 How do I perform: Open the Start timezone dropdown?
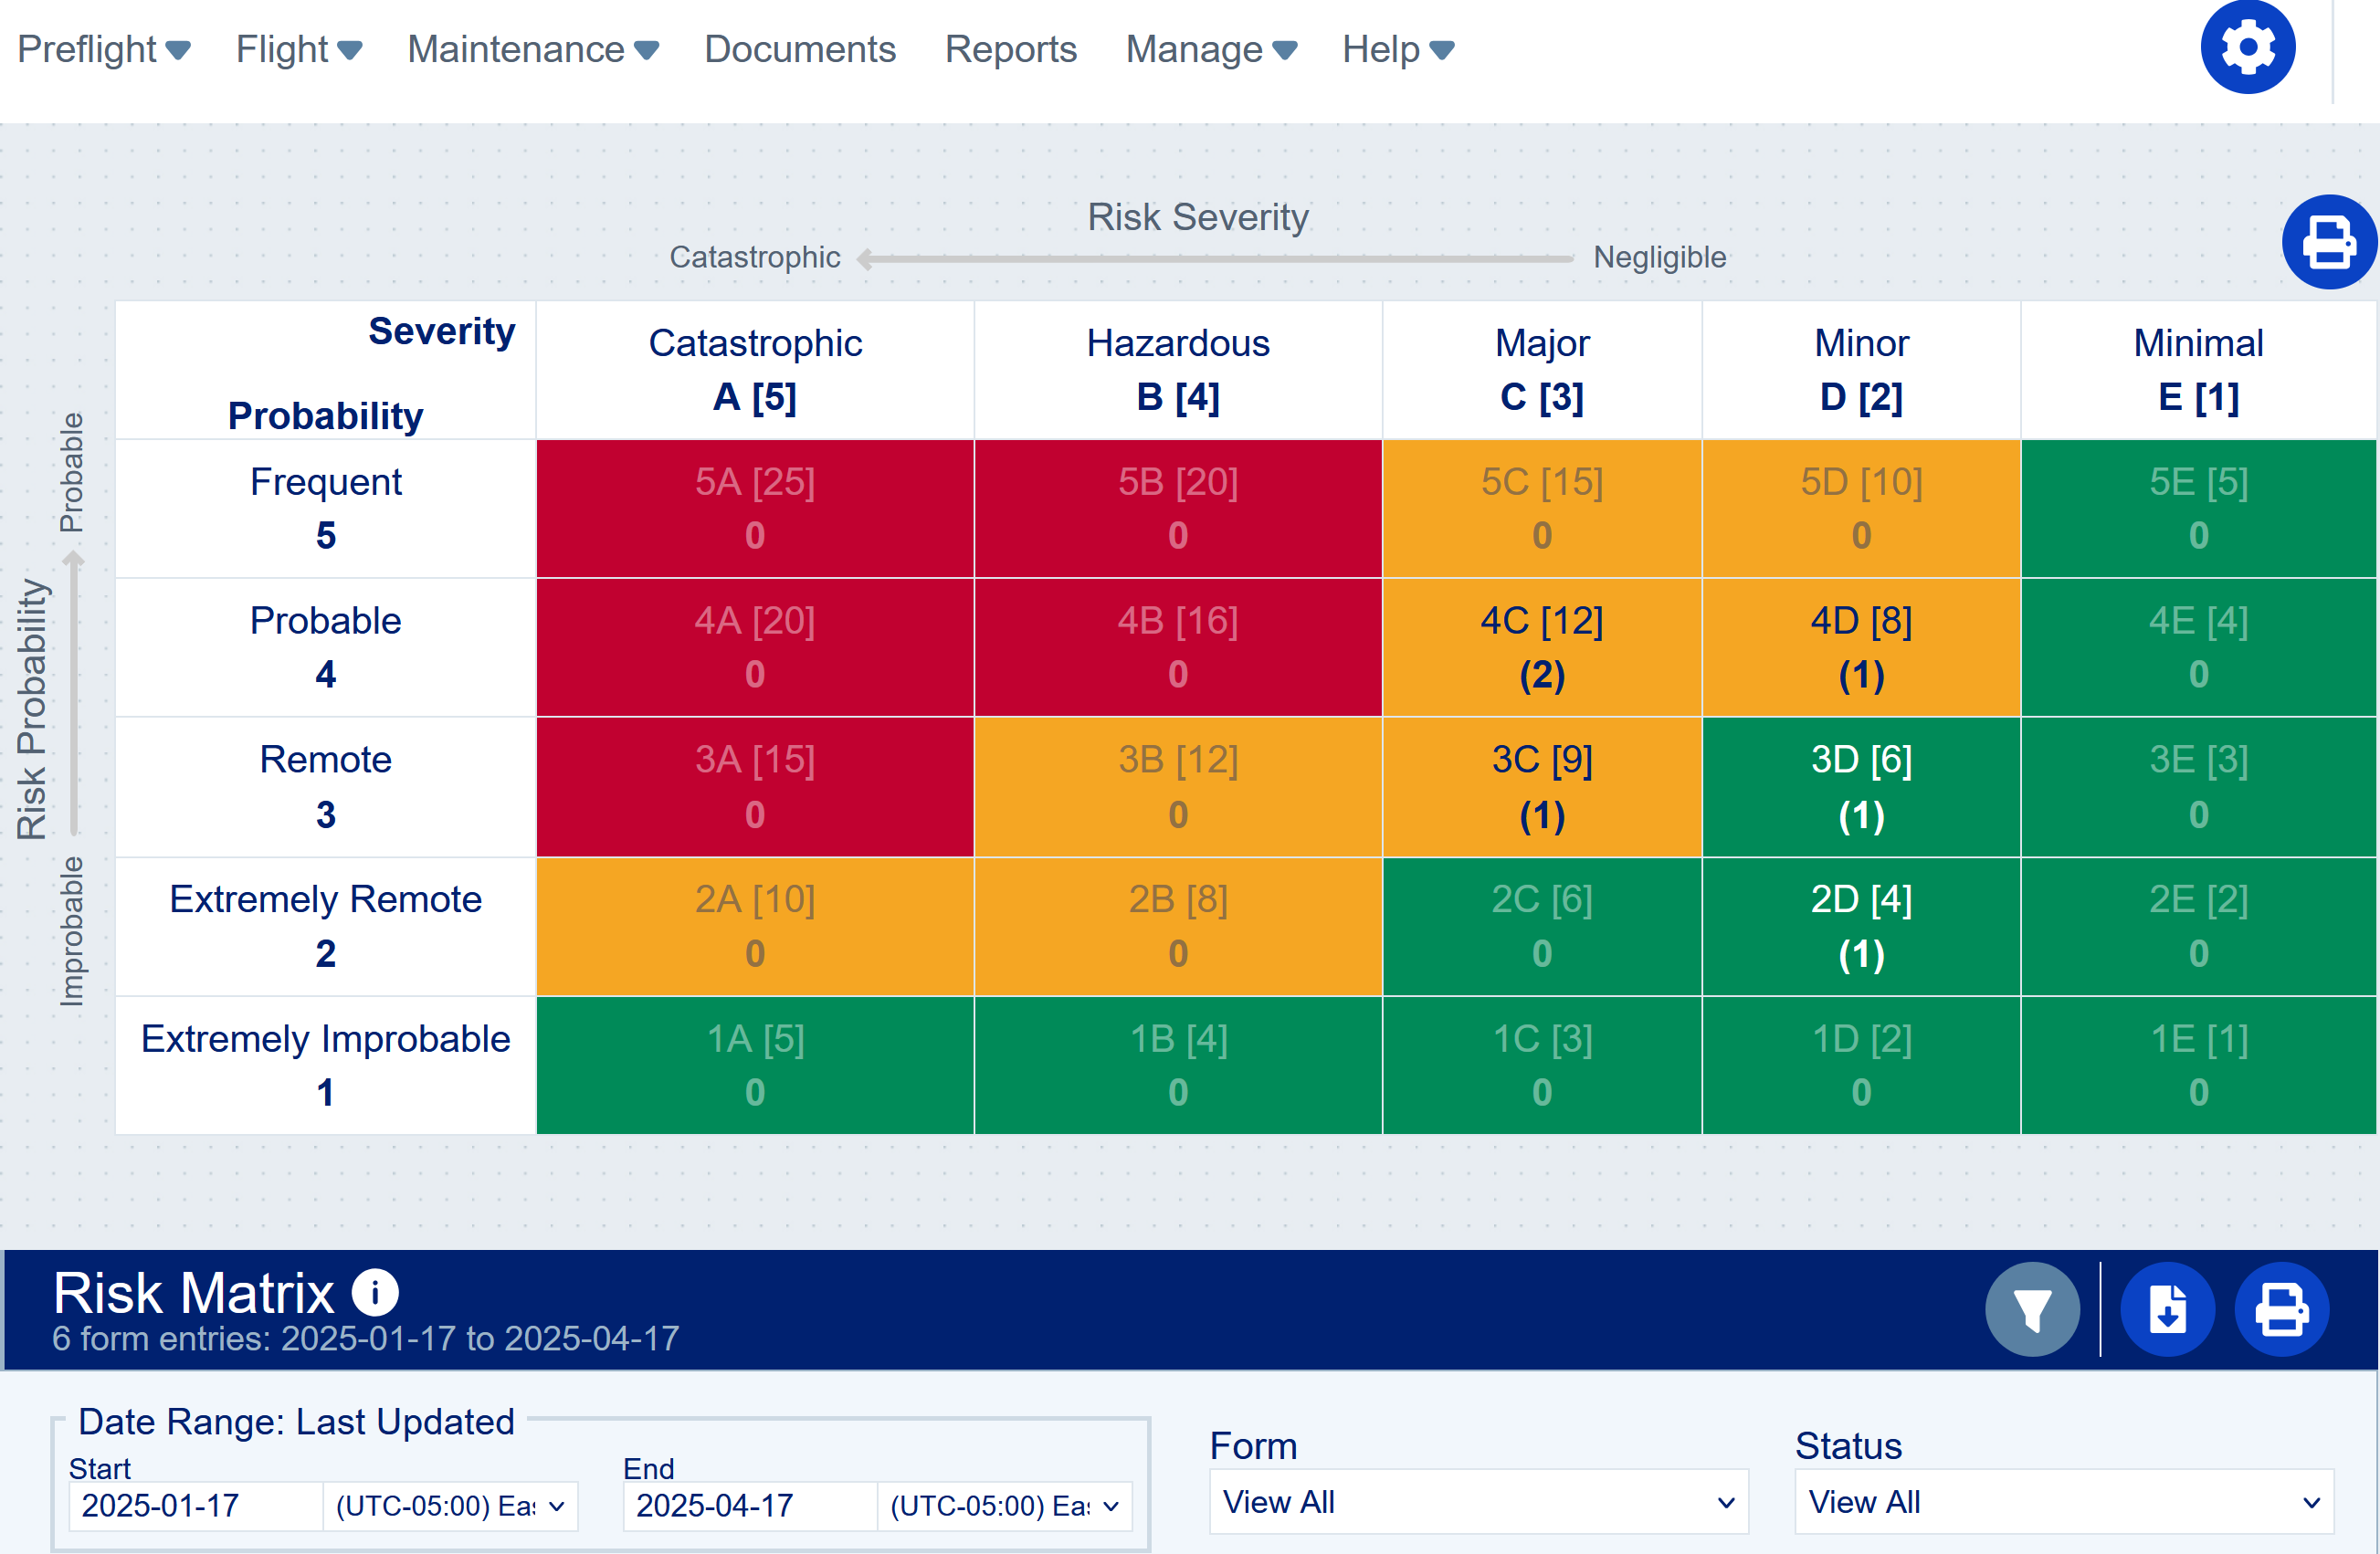point(450,1505)
